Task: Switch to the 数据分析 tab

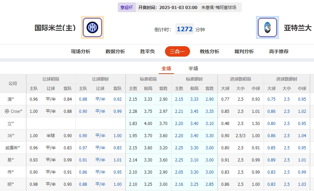Action: click(x=115, y=51)
